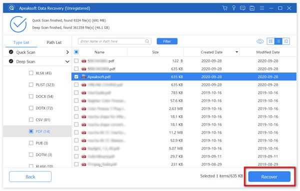Image resolution: width=300 pixels, height=191 pixels.
Task: Switch to content detail view
Action: pyautogui.click(x=286, y=41)
